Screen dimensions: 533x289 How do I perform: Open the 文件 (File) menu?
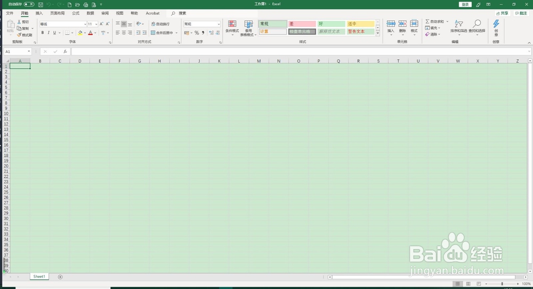10,13
